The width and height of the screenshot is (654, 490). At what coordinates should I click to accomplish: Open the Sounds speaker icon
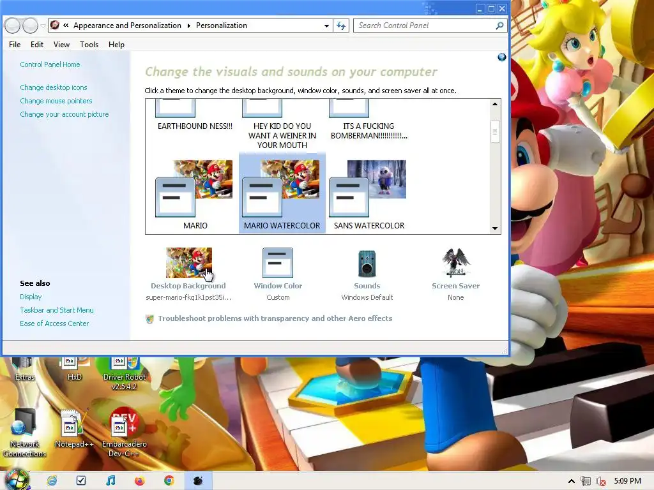coord(367,264)
